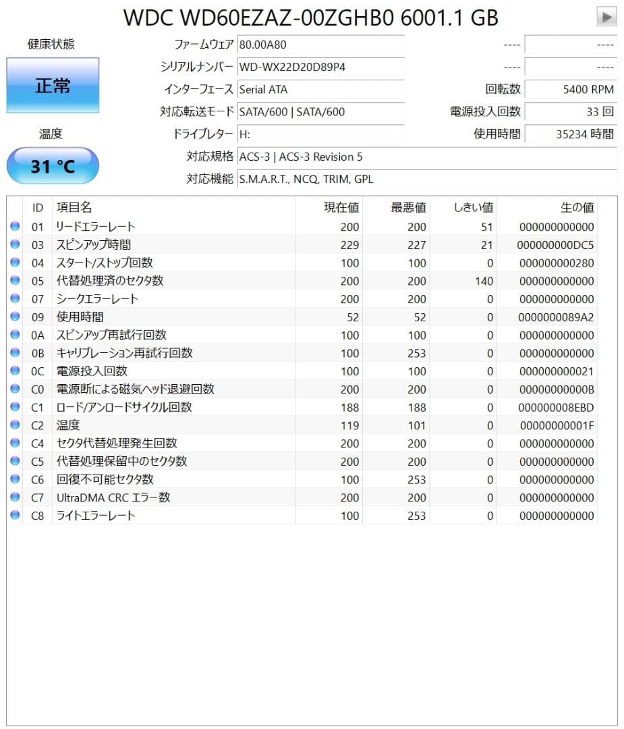The image size is (624, 729).
Task: Click the status dot beside シークエラーレート
Action: click(15, 299)
